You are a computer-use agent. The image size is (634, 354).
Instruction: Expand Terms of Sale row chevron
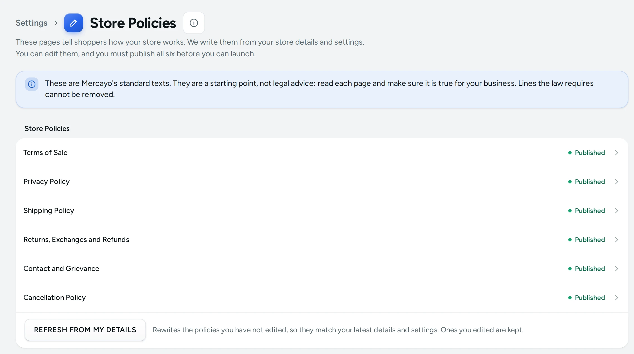pyautogui.click(x=616, y=153)
